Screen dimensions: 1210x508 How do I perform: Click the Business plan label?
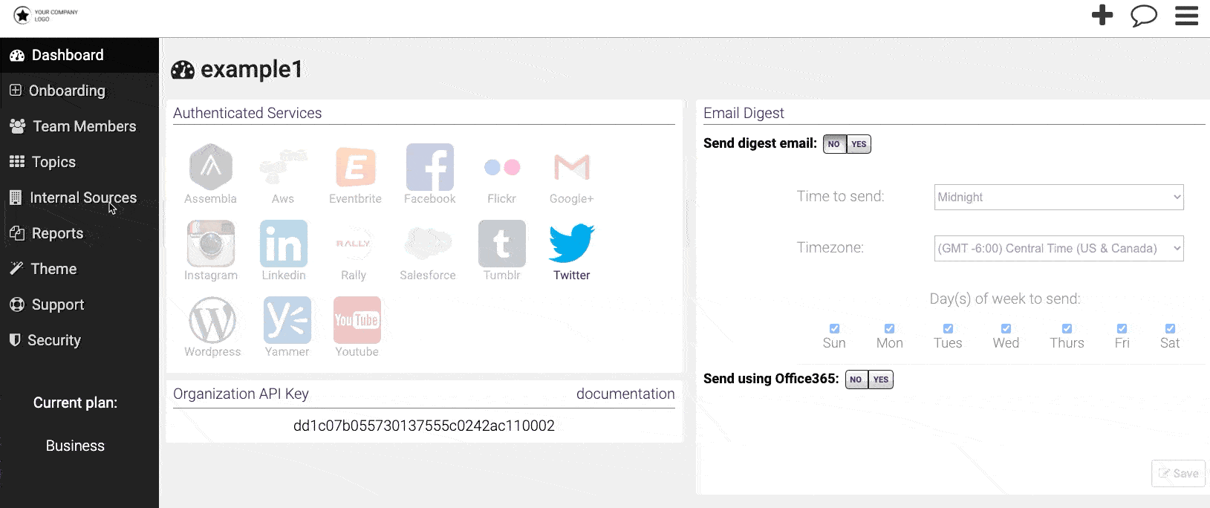point(75,446)
